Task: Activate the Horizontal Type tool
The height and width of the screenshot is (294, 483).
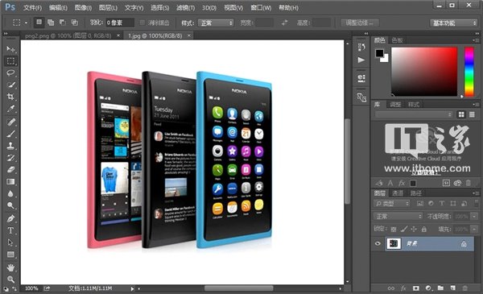Action: [10, 230]
